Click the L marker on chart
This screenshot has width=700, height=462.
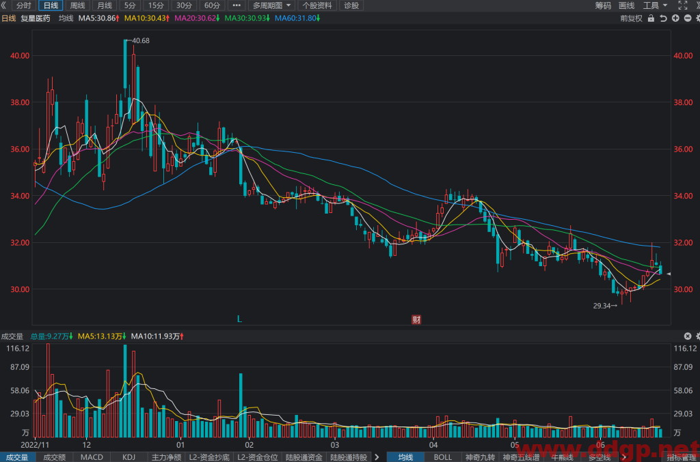[239, 319]
